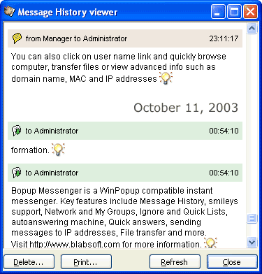Click empty scrollbar track above thumb

pos(252,124)
